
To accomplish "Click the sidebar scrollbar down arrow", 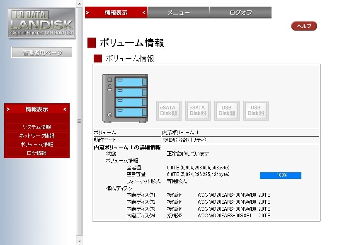I will tap(80, 241).
